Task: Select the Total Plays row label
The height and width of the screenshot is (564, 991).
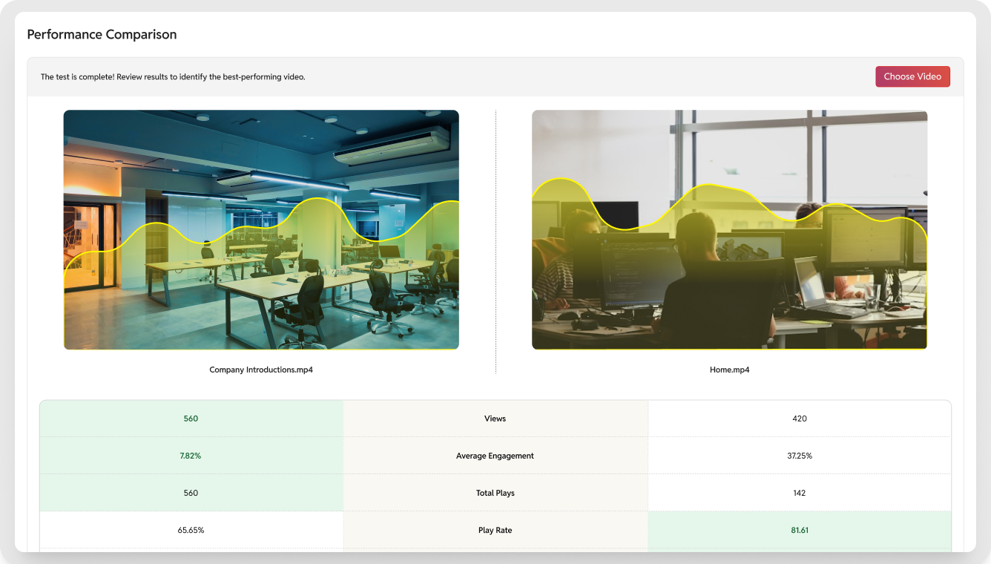Action: click(495, 493)
